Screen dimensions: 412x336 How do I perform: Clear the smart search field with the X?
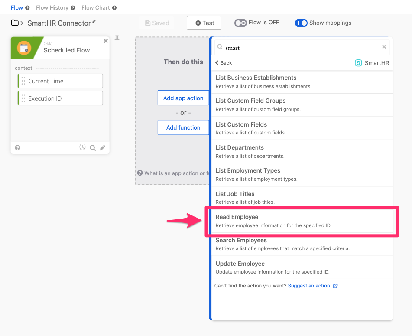click(x=384, y=47)
